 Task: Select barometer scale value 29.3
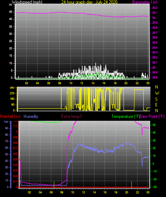pos(155,52)
